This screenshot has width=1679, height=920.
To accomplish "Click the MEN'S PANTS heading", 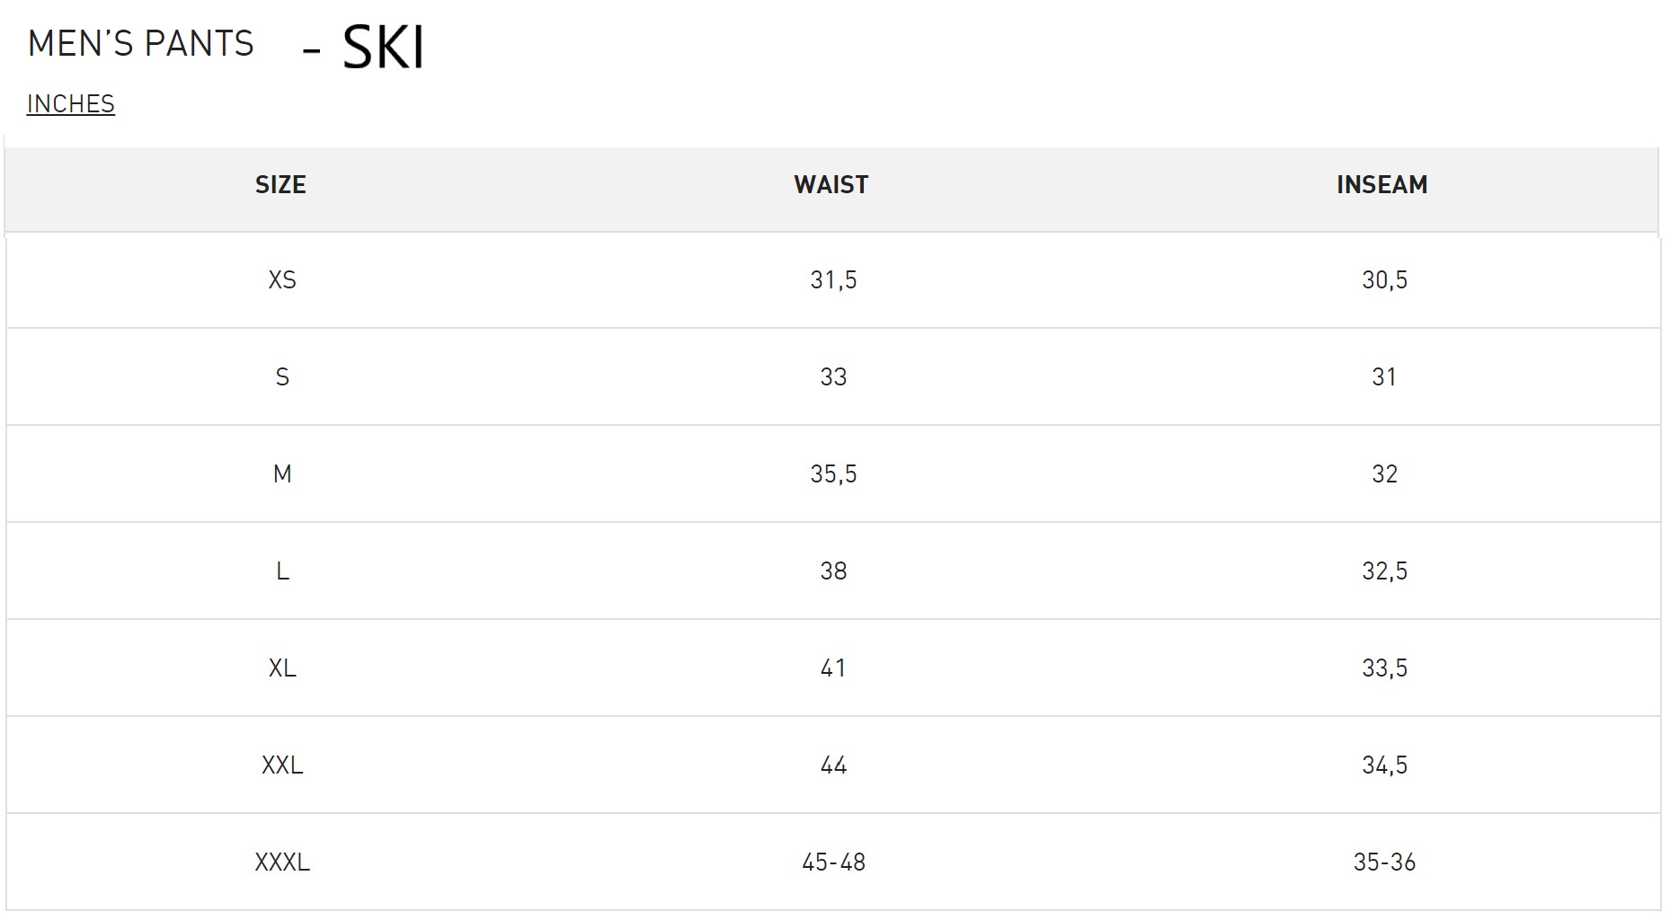I will [141, 44].
